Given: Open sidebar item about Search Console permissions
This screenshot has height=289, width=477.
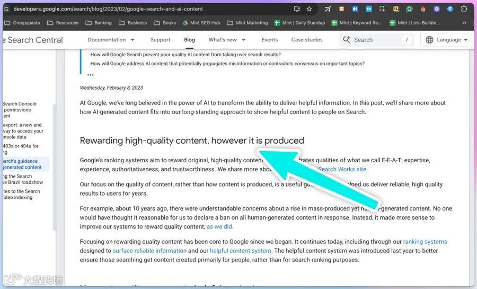Looking at the screenshot, I should click(20, 110).
